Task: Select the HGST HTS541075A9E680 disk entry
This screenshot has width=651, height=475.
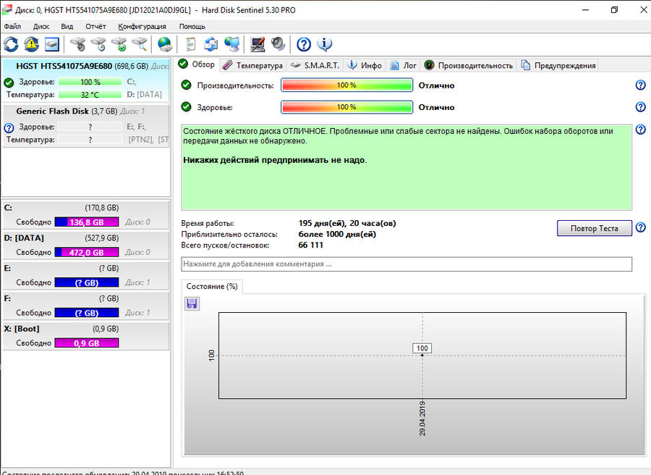Action: [86, 80]
